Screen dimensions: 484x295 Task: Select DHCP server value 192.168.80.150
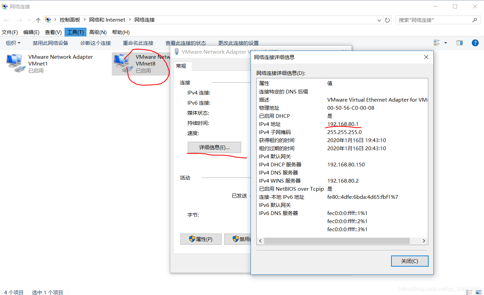[346, 164]
